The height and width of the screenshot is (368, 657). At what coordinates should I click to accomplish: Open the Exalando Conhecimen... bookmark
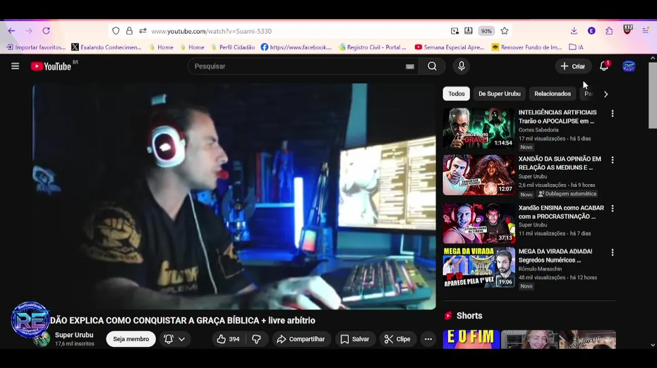click(106, 47)
